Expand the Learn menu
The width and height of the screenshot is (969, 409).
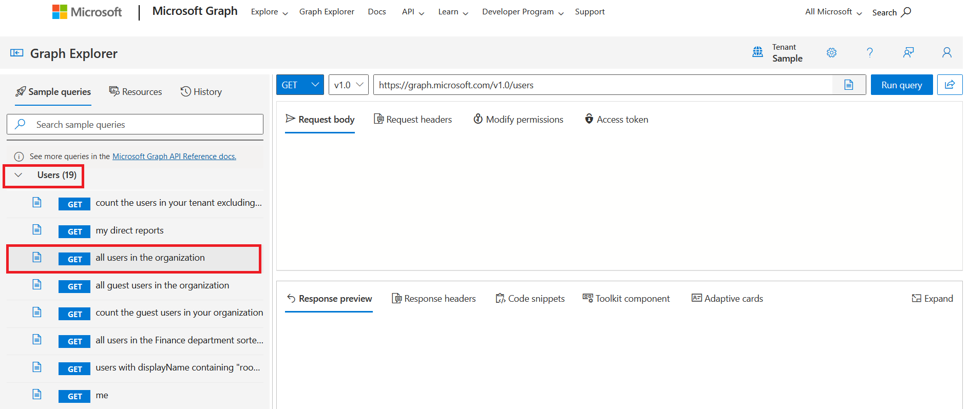click(453, 12)
